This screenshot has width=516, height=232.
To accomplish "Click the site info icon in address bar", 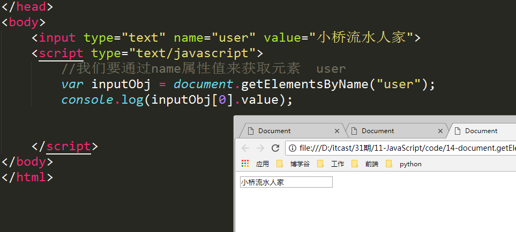I will click(293, 148).
